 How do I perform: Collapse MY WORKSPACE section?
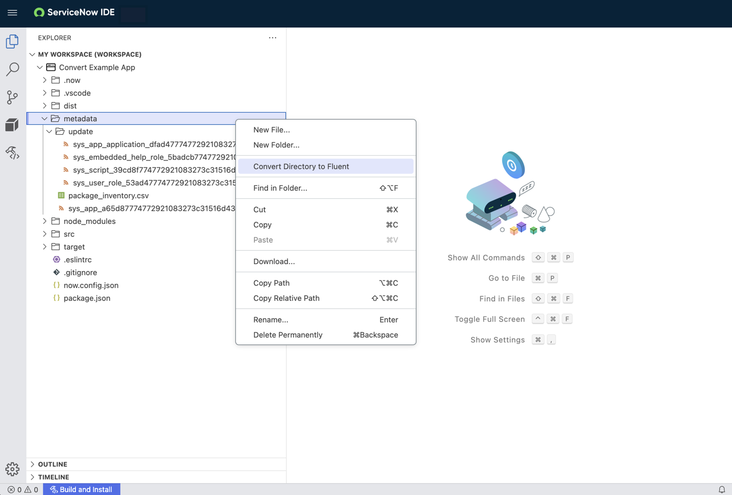[32, 54]
